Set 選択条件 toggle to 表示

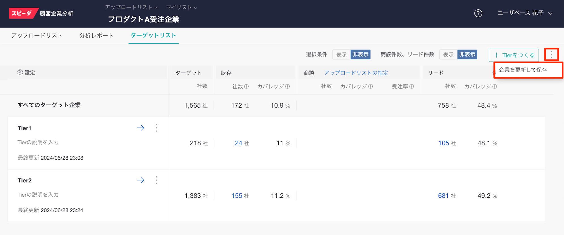[341, 55]
